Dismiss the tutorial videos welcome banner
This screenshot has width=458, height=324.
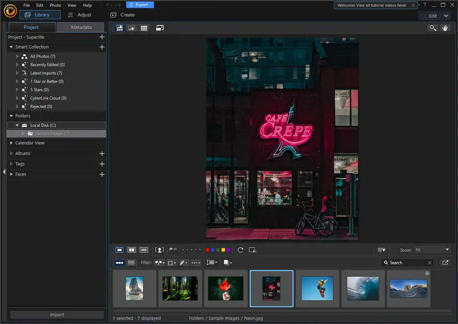[413, 5]
